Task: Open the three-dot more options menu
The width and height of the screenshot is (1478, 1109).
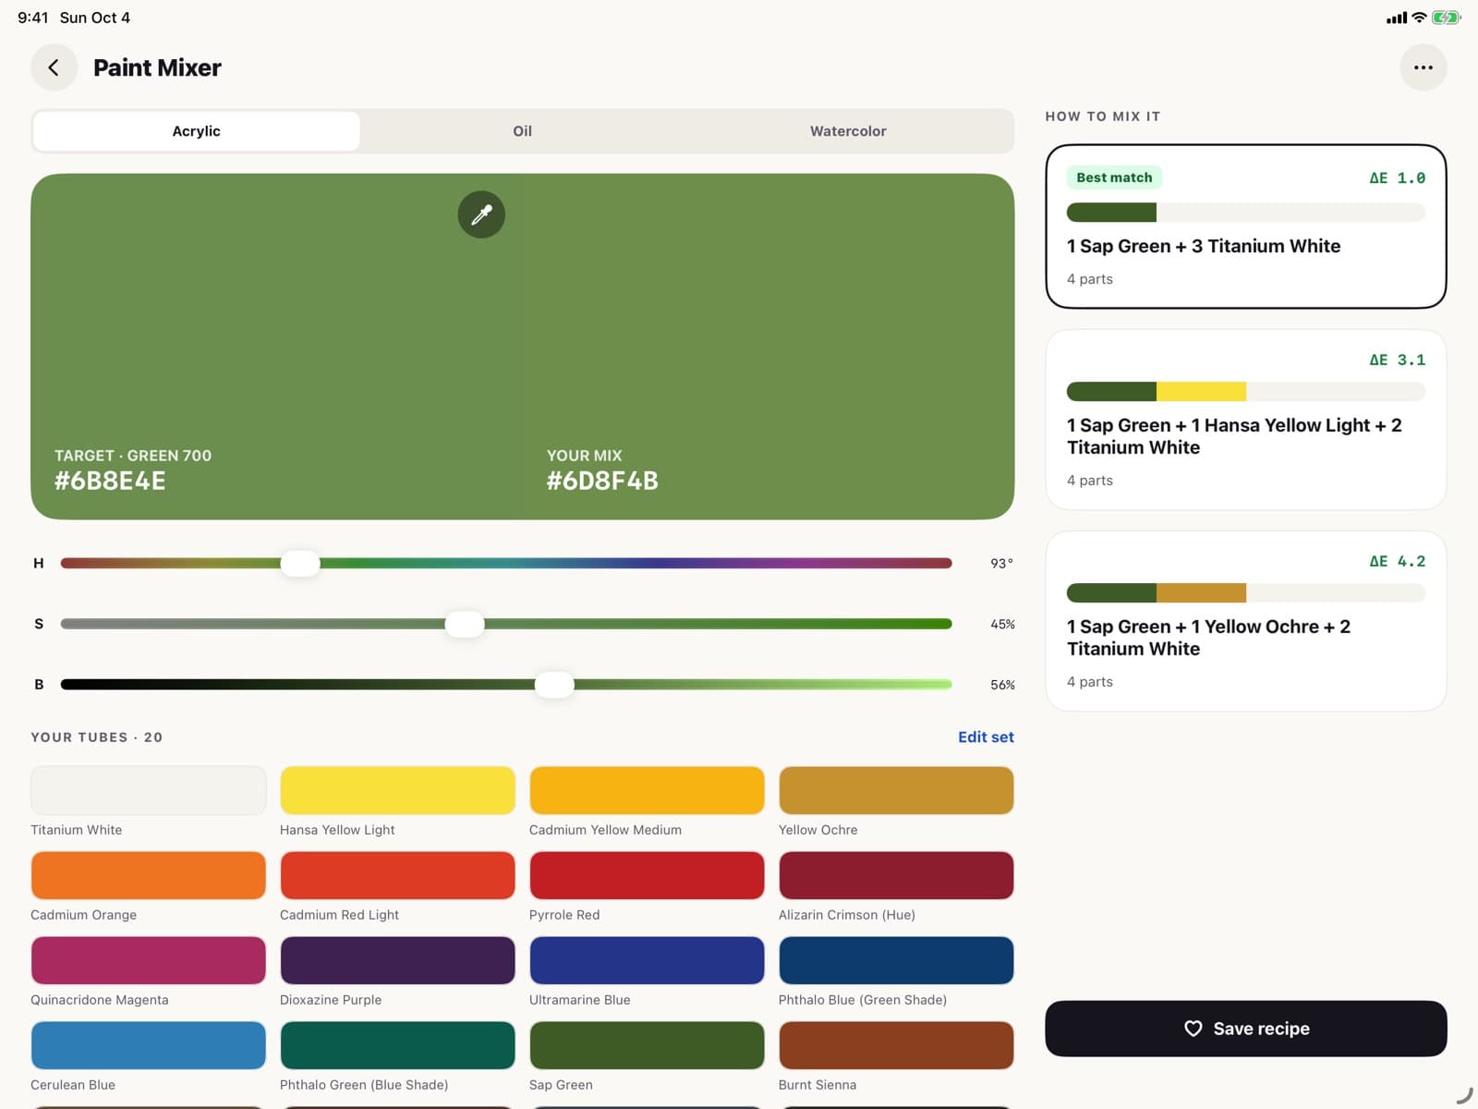Action: tap(1423, 67)
